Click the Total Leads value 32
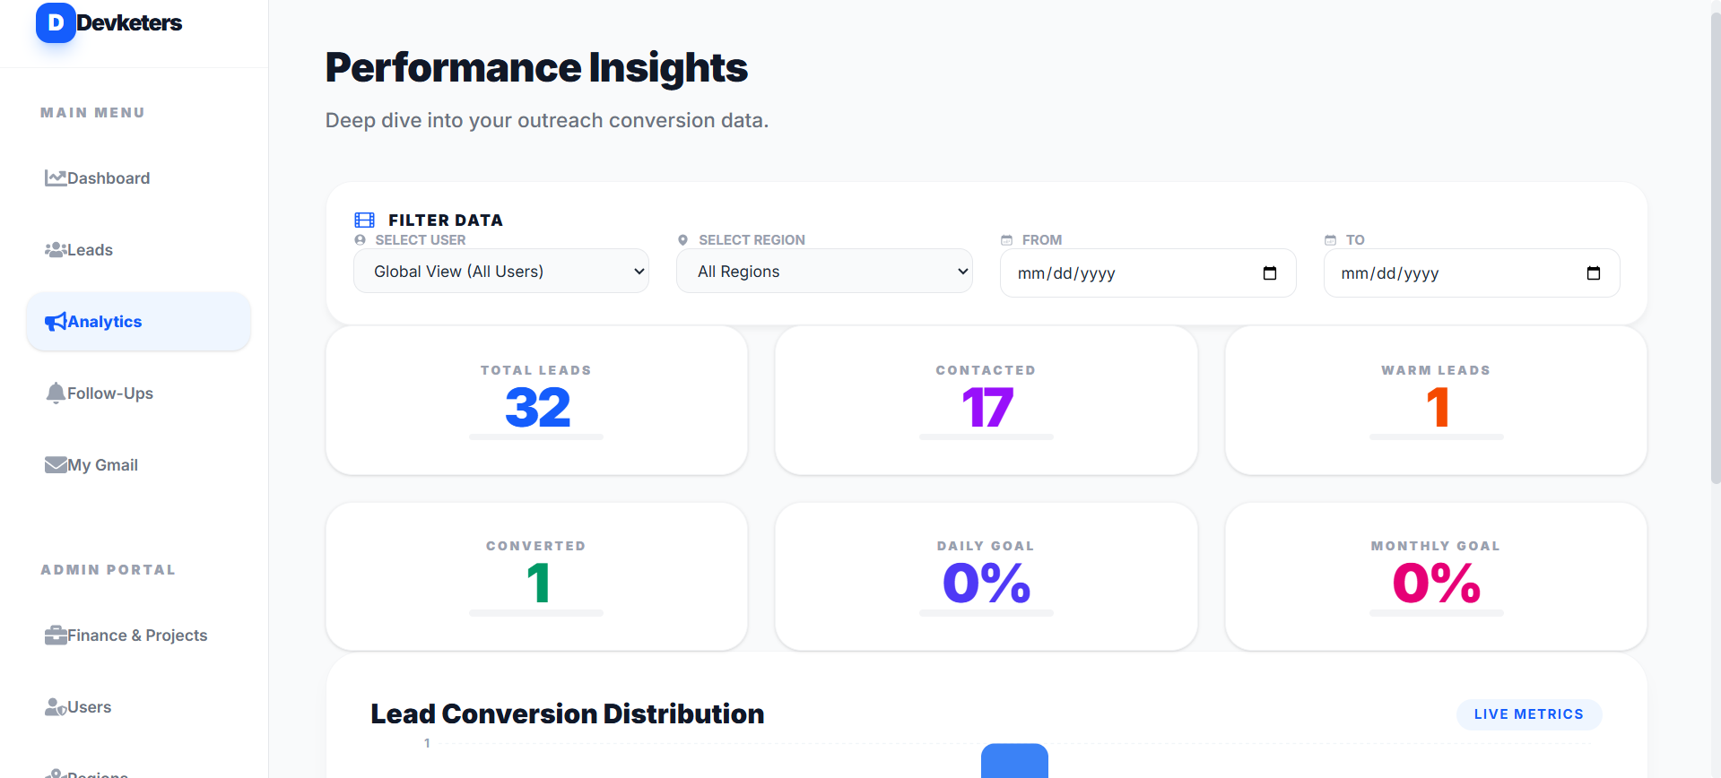This screenshot has width=1721, height=778. [537, 408]
